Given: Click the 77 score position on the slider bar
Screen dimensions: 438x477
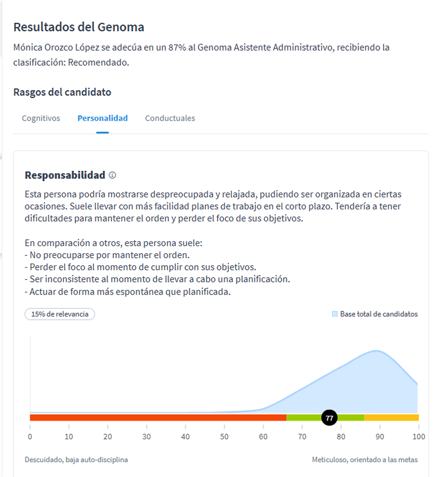Looking at the screenshot, I should pyautogui.click(x=329, y=417).
